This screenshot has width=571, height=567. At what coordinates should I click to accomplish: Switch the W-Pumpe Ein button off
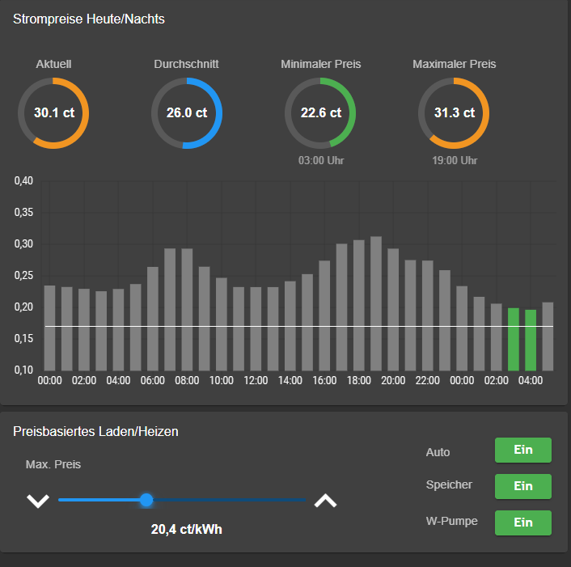pyautogui.click(x=522, y=523)
